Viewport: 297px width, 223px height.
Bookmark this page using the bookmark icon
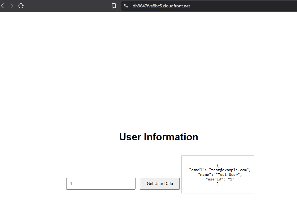click(114, 6)
